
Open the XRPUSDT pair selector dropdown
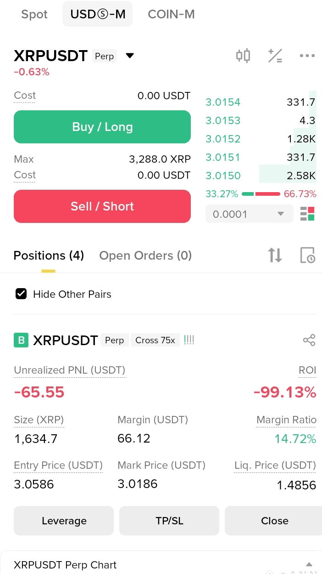130,55
